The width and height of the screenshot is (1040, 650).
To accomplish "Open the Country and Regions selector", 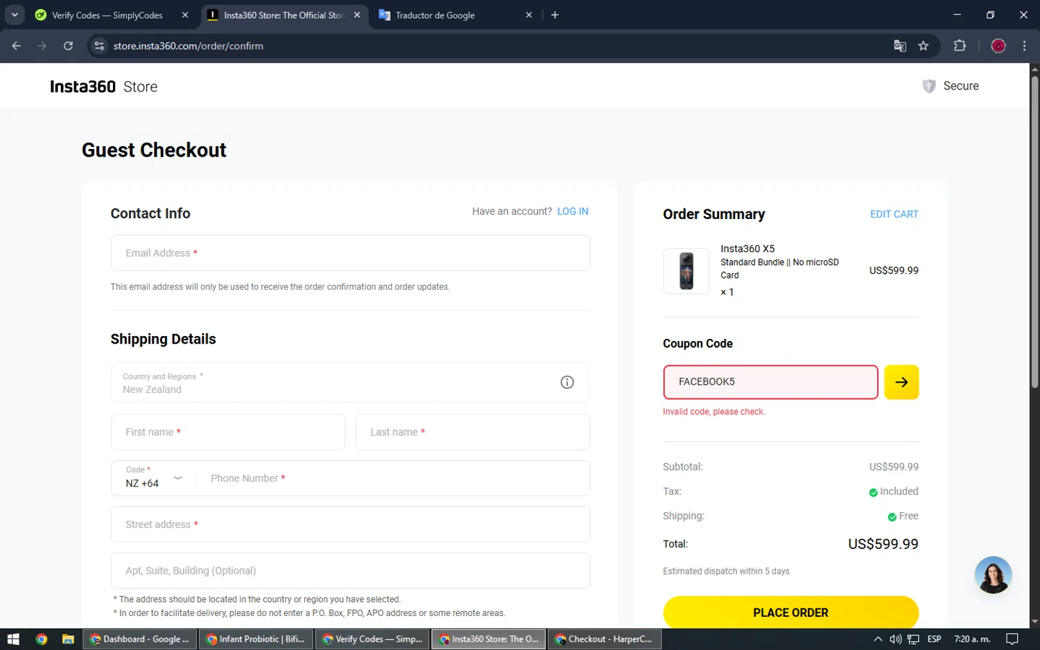I will (x=350, y=383).
